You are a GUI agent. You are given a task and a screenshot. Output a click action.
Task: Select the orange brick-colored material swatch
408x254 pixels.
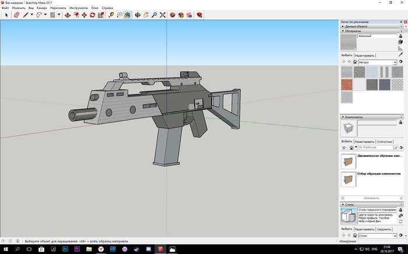tap(346, 84)
